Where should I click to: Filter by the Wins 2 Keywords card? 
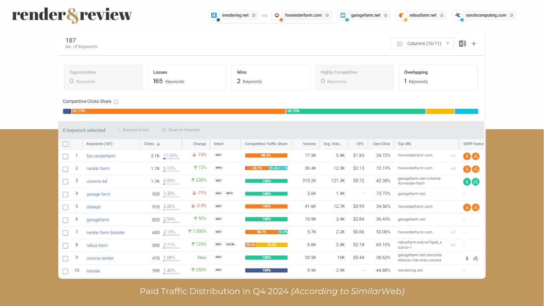point(271,77)
